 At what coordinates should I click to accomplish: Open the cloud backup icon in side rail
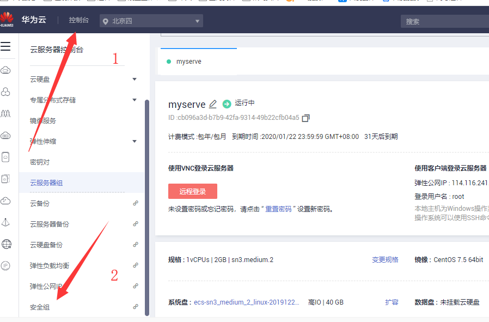click(7, 201)
